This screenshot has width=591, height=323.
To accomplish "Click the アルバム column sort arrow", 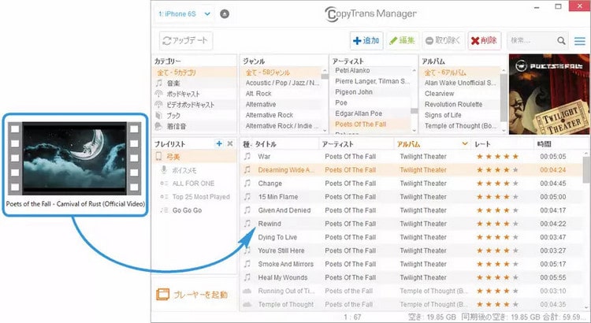I will pos(465,143).
